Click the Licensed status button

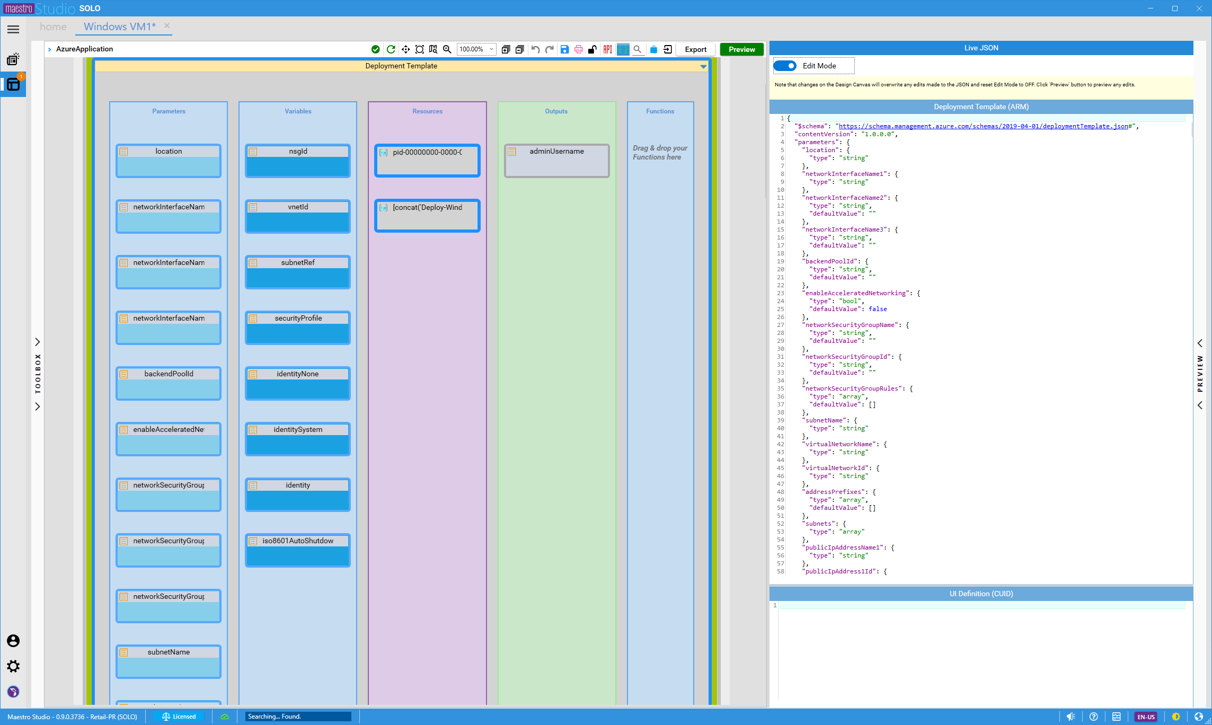point(179,717)
